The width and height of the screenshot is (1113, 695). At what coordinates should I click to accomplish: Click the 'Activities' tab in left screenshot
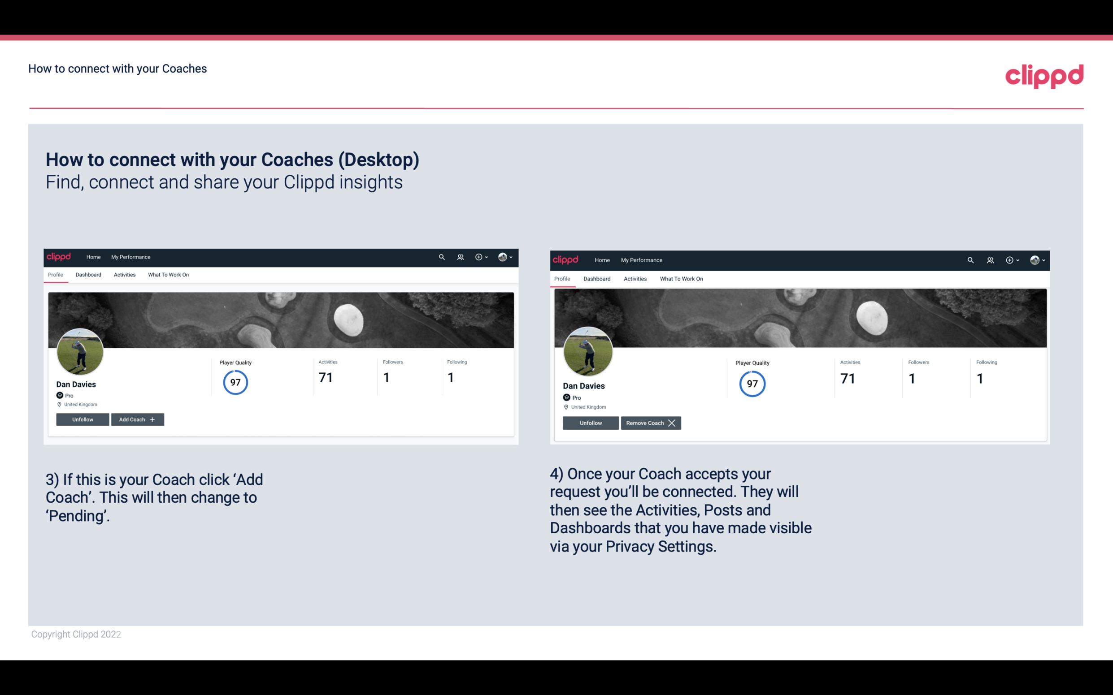pyautogui.click(x=124, y=275)
